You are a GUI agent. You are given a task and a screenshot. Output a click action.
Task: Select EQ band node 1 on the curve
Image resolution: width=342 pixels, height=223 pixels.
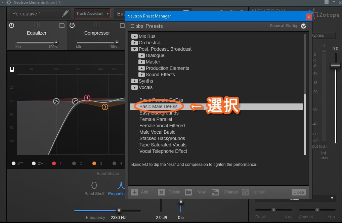click(x=87, y=98)
